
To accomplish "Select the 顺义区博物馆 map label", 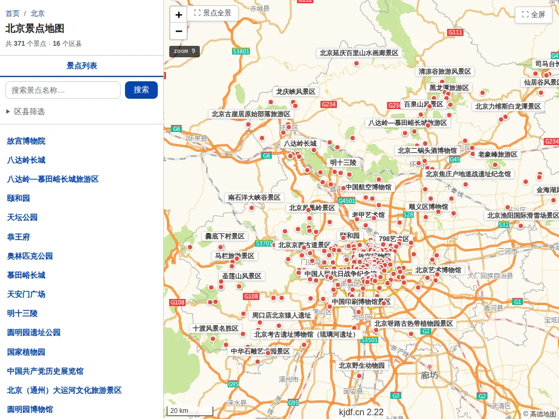I will [x=428, y=207].
